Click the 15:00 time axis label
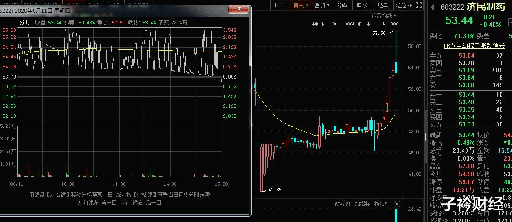 [221, 184]
